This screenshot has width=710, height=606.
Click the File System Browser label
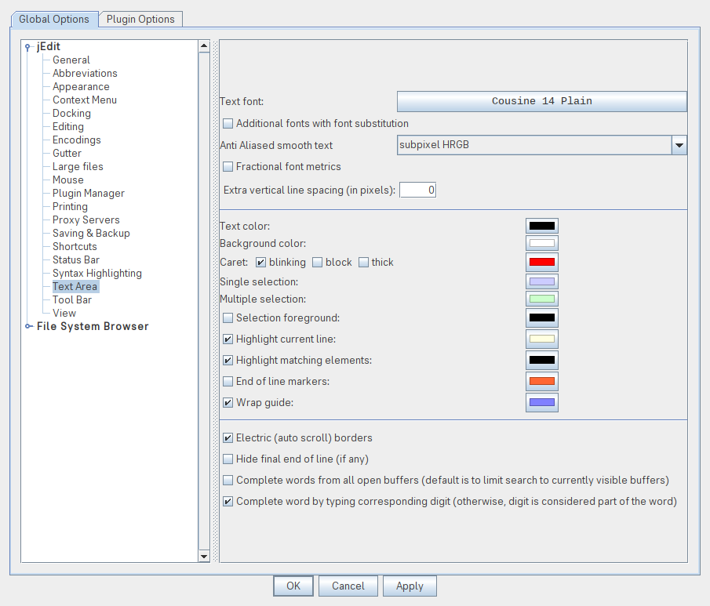click(x=93, y=327)
